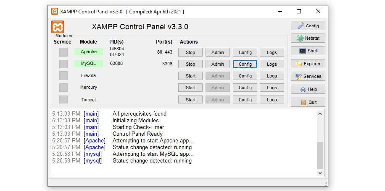Toggle the Mercury service checkbox
This screenshot has width=385, height=191.
point(63,87)
